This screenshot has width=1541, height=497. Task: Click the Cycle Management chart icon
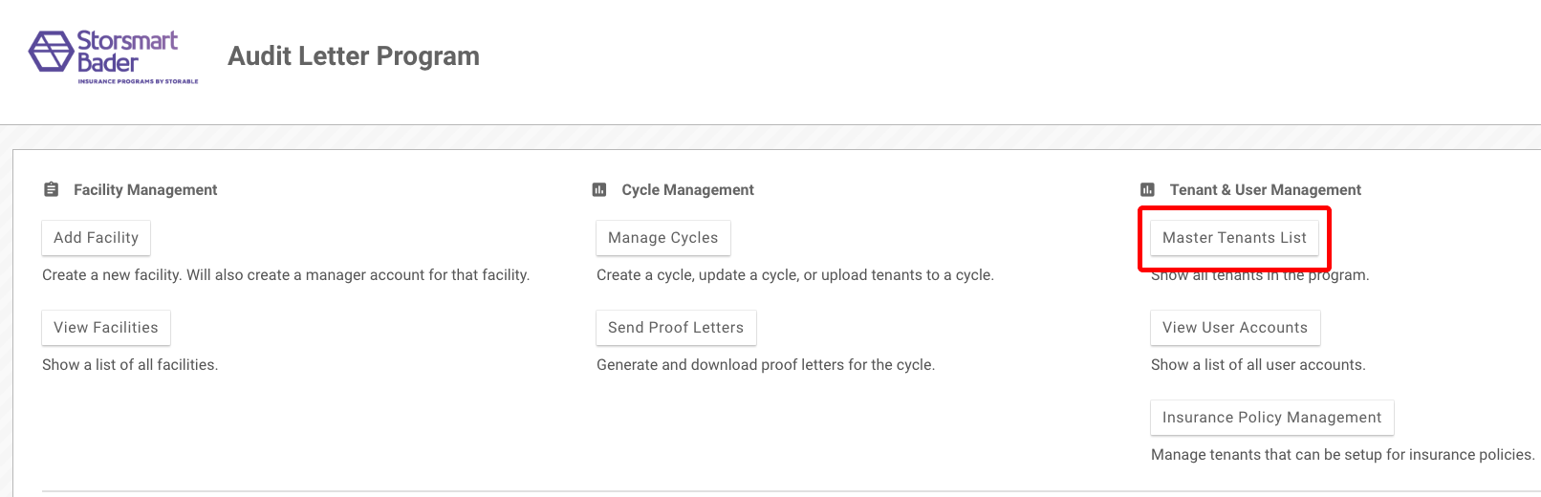[599, 189]
